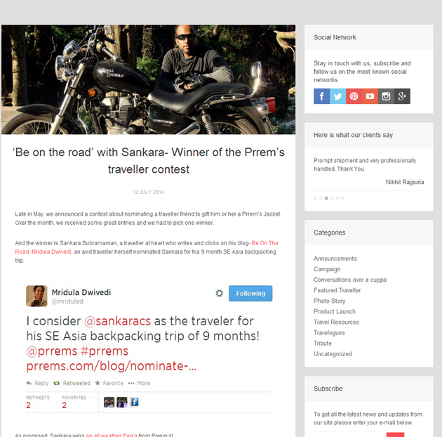
Task: Open the Google Plus social icon
Action: (402, 96)
